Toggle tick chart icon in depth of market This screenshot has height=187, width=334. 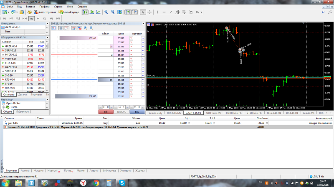coord(54,28)
